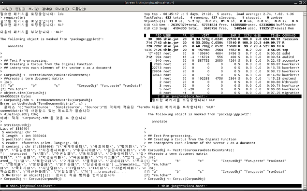Screen dimensions: 307x191
Task: Click the accounts+ process row
Action: click(x=225, y=61)
